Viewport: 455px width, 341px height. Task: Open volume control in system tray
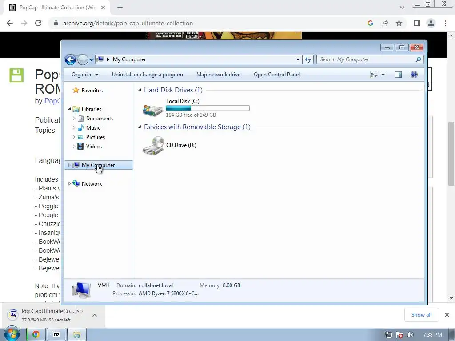[x=410, y=335]
